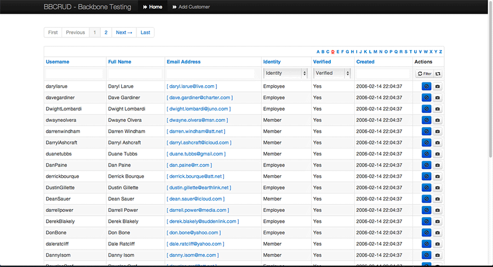This screenshot has width=493, height=267.
Task: Click the blue edit icon for davegardiner
Action: 426,97
